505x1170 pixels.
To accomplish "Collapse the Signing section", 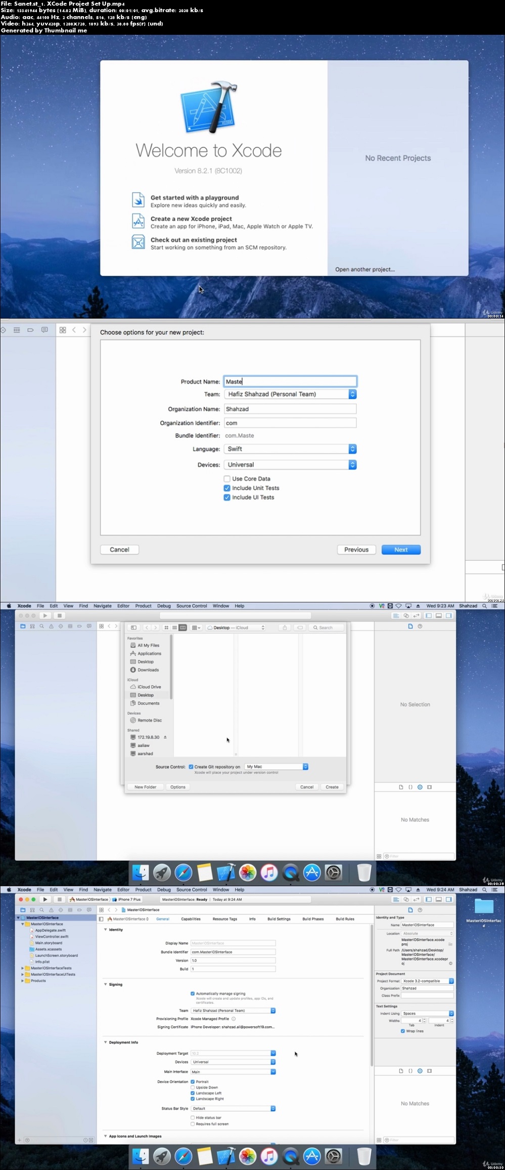I will click(x=105, y=984).
